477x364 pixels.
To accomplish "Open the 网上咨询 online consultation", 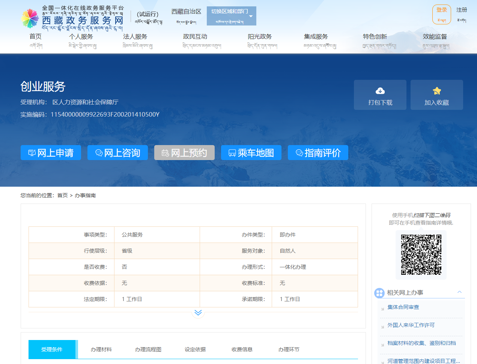I will tap(117, 153).
